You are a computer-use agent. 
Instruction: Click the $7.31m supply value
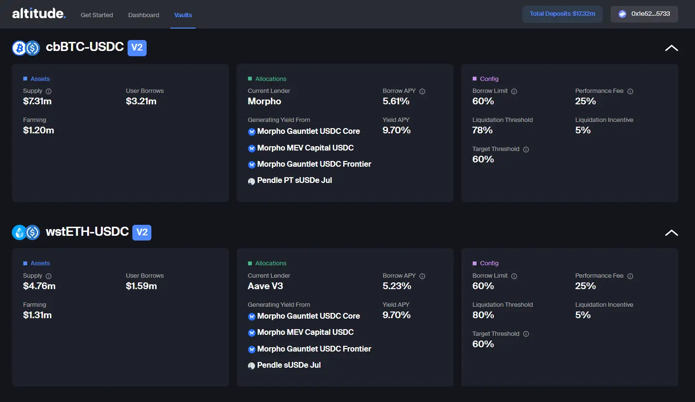pos(37,101)
